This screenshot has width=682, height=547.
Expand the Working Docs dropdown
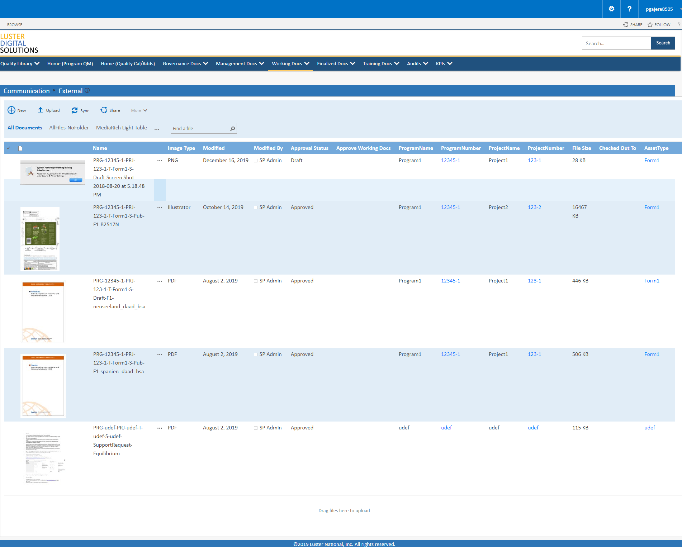click(x=307, y=63)
